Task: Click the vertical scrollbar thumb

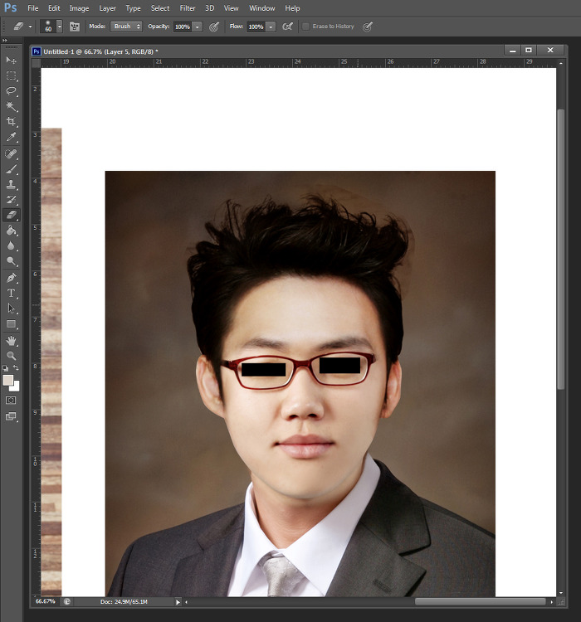Action: 561,249
